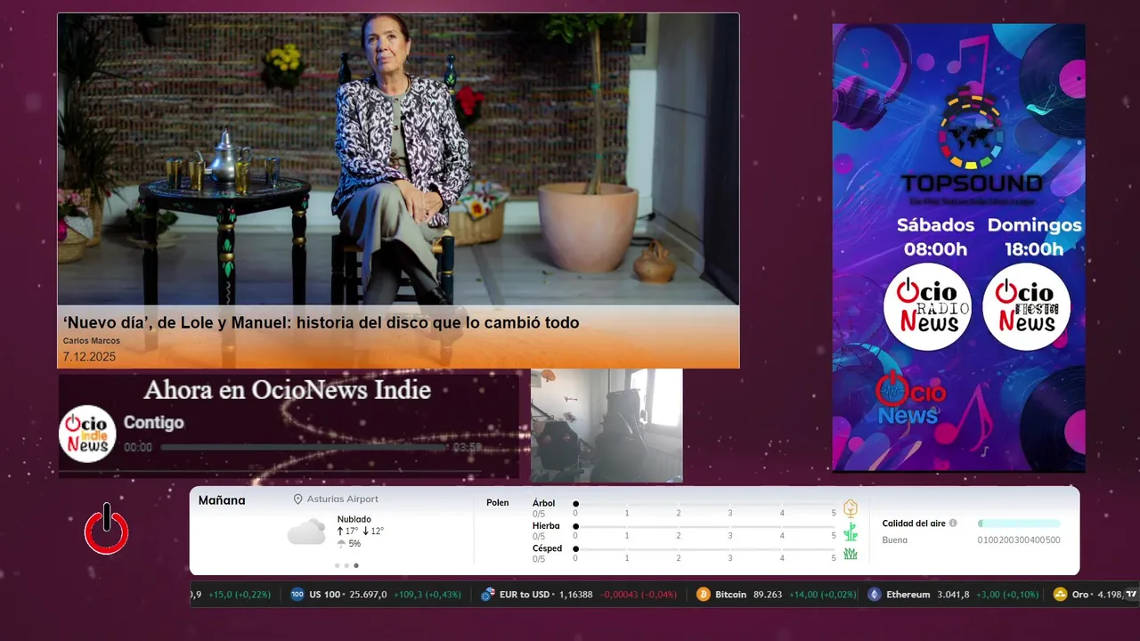Click the TradingView logo at ticker end

coord(1131,594)
